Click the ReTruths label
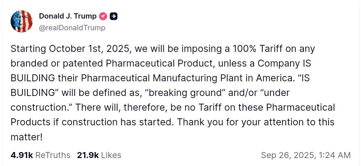The height and width of the screenshot is (166, 361). pyautogui.click(x=53, y=155)
